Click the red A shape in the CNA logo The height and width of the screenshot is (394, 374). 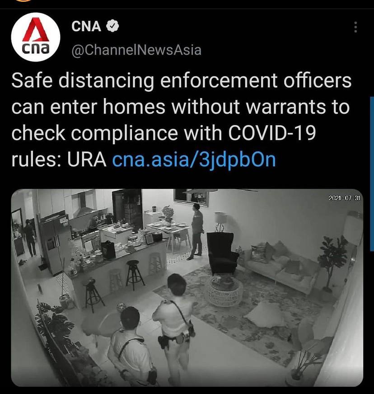point(36,29)
